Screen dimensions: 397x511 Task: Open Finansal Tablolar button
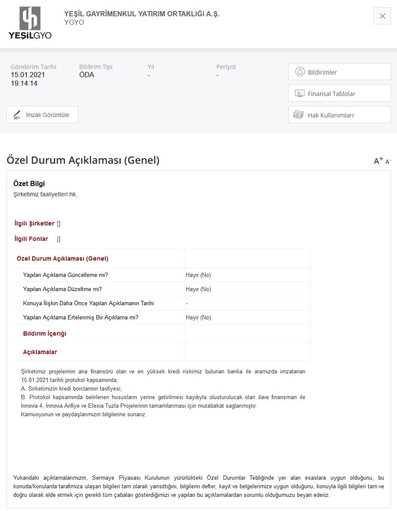[x=339, y=93]
